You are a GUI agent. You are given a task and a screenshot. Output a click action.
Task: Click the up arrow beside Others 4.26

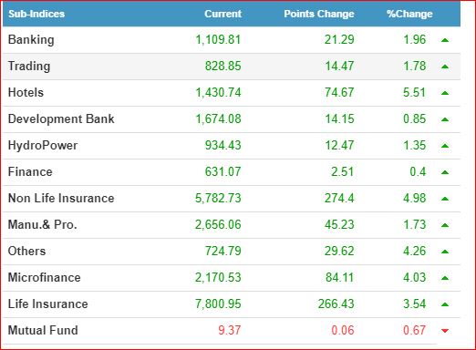445,252
